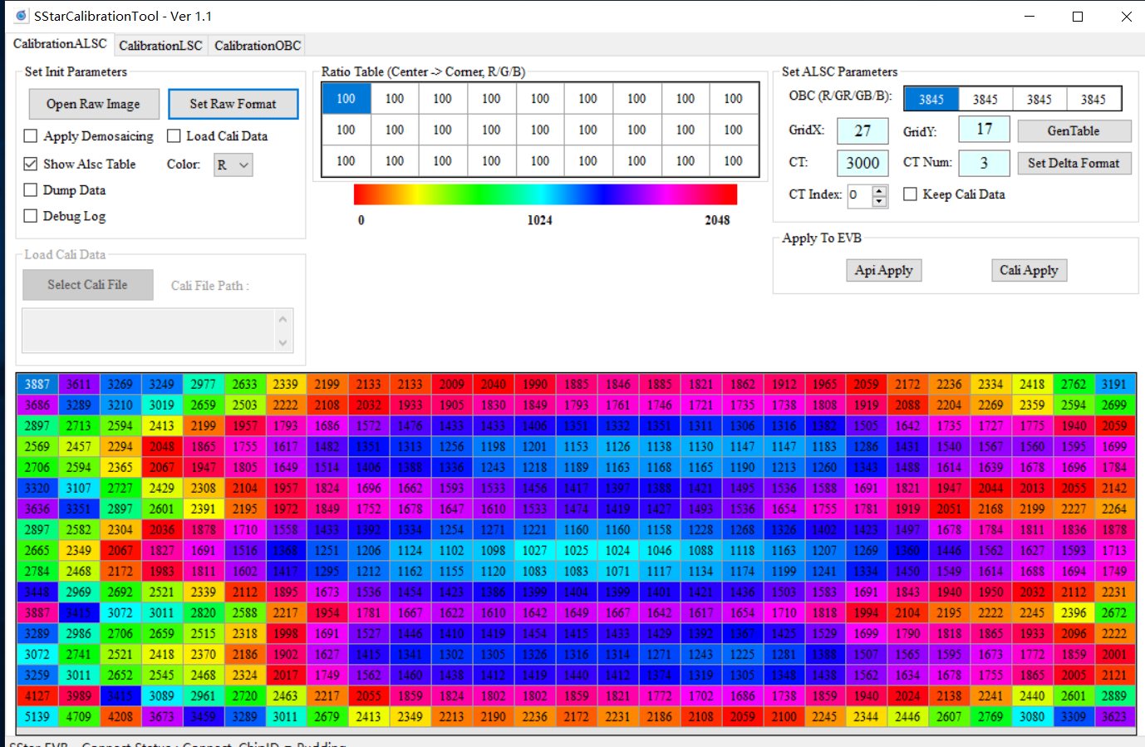Switch to the CalibrationLSC tab

tap(160, 46)
